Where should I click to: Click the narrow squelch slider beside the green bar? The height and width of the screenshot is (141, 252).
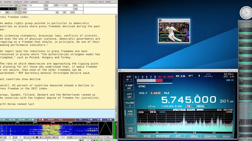point(116,130)
